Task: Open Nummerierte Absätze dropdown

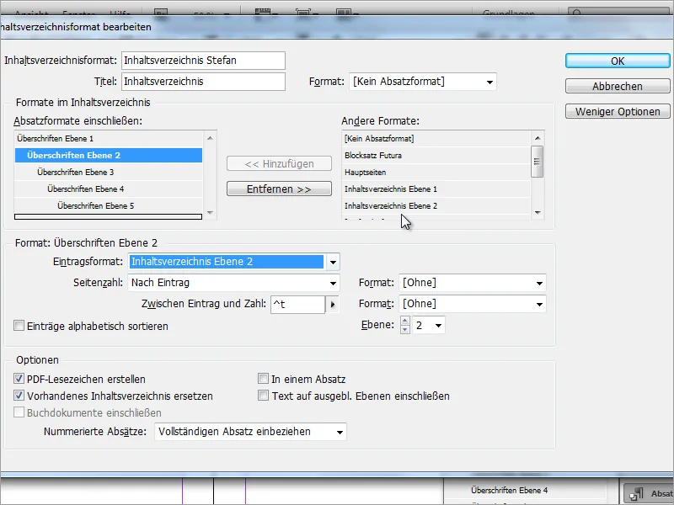Action: [x=250, y=432]
